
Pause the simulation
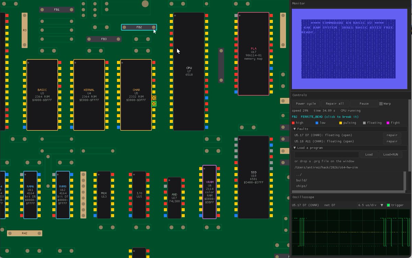[364, 104]
